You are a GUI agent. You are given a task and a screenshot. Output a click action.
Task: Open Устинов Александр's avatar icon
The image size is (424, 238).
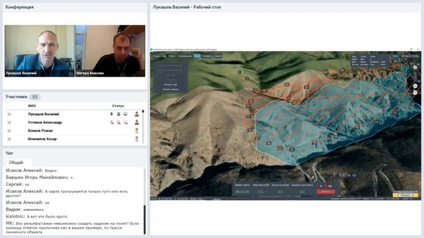point(136,122)
